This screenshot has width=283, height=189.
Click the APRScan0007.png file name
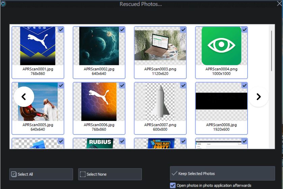pos(160,125)
